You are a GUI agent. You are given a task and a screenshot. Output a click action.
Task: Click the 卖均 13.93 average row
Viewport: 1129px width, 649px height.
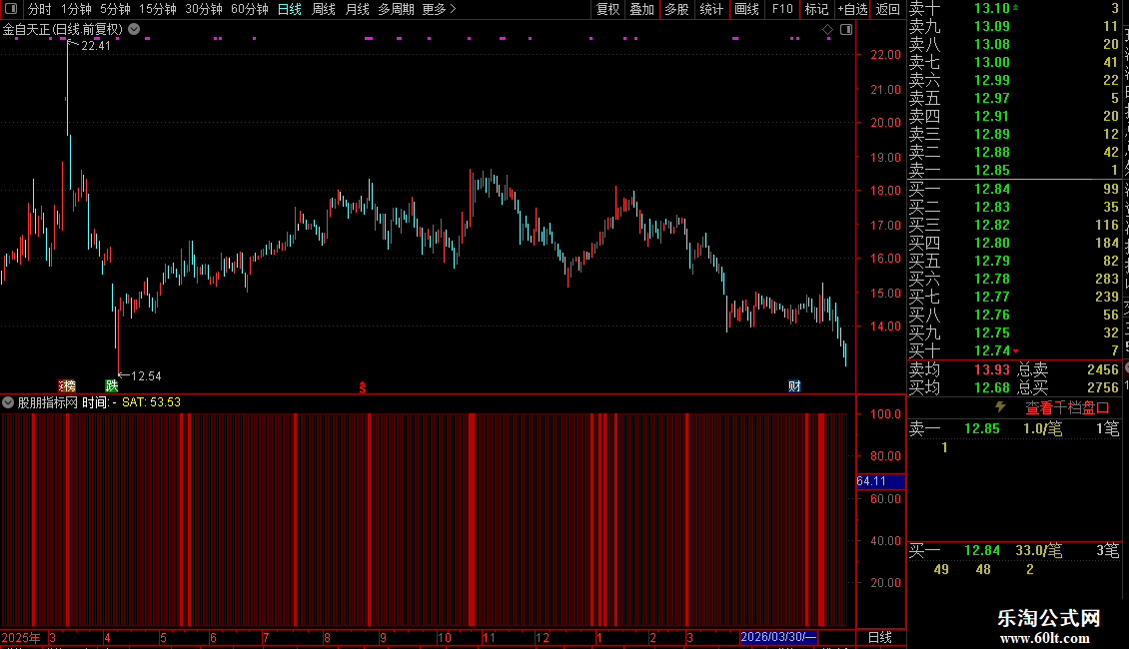(x=959, y=369)
